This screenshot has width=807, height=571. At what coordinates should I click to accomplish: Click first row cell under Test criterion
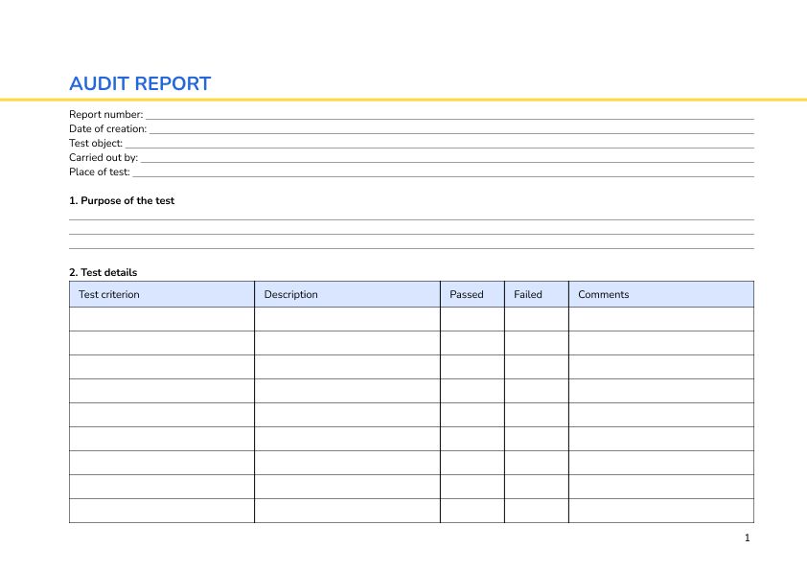tap(162, 319)
